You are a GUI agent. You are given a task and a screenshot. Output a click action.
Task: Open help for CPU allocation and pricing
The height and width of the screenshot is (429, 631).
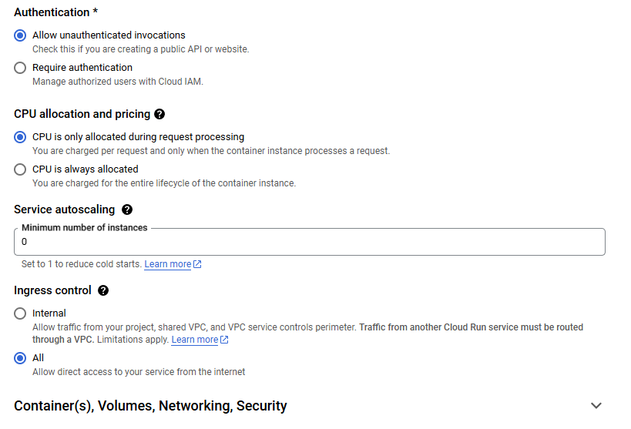159,114
